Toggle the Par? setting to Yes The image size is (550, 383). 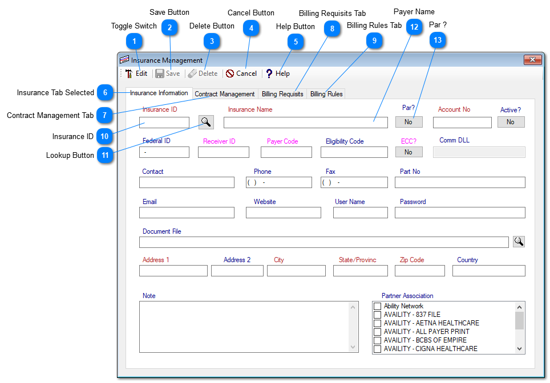[409, 122]
